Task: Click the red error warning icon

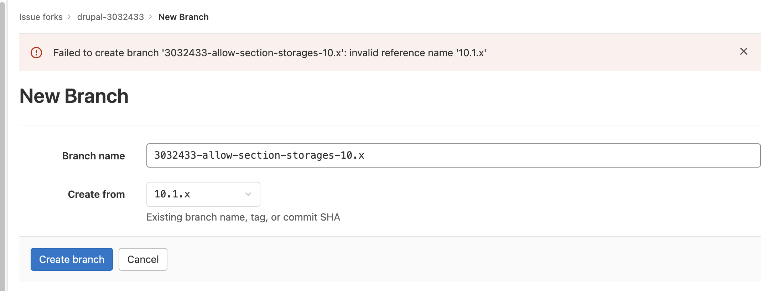Action: pos(36,53)
